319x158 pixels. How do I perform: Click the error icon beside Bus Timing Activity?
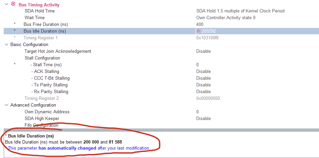13,4
